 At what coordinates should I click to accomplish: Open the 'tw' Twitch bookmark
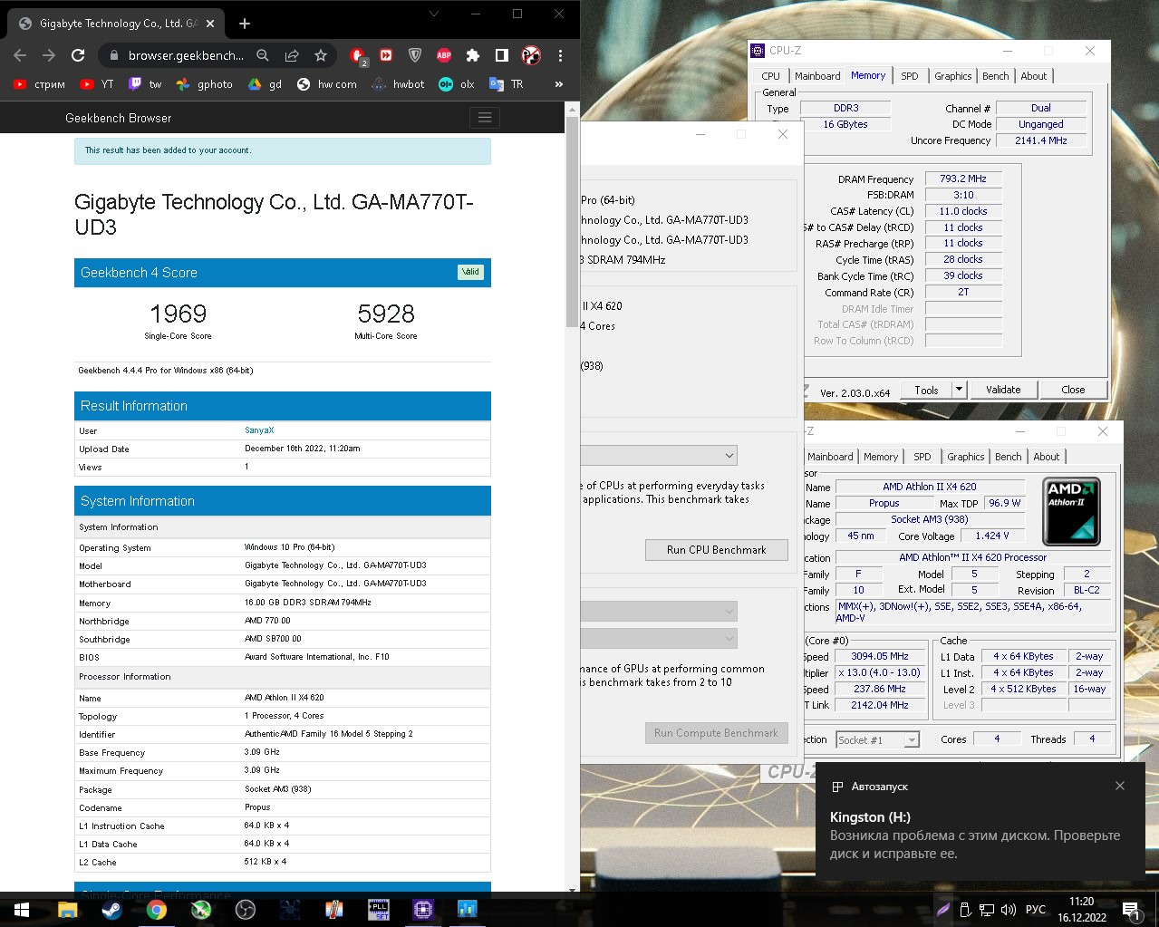coord(144,84)
